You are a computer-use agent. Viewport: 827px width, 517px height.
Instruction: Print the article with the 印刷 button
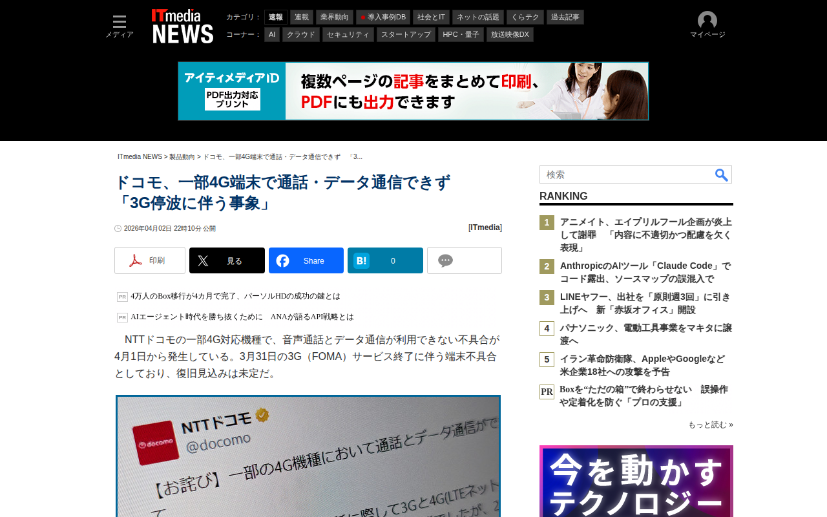150,260
